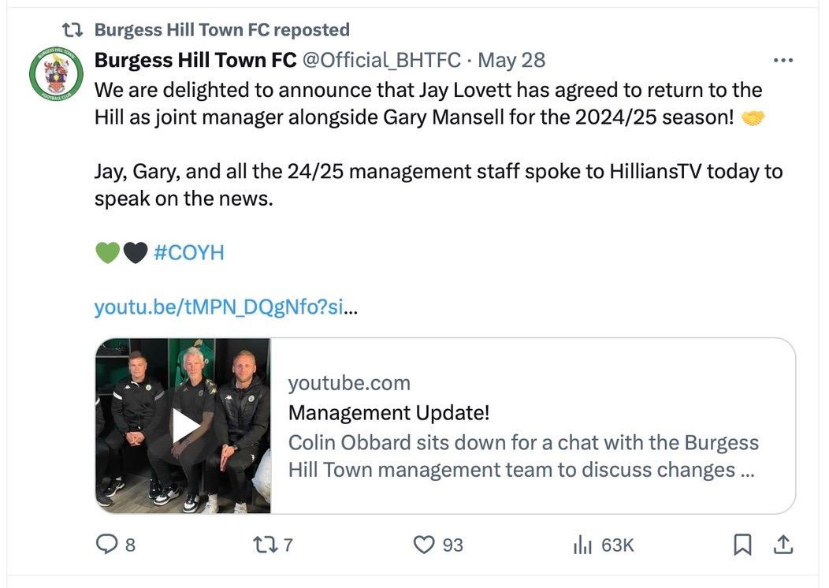829x588 pixels.
Task: Click the reply speech bubble icon
Action: [x=106, y=544]
